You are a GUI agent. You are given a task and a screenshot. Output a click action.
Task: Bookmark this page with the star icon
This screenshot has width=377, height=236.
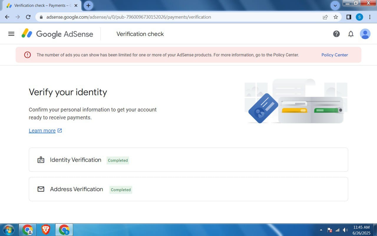(336, 17)
